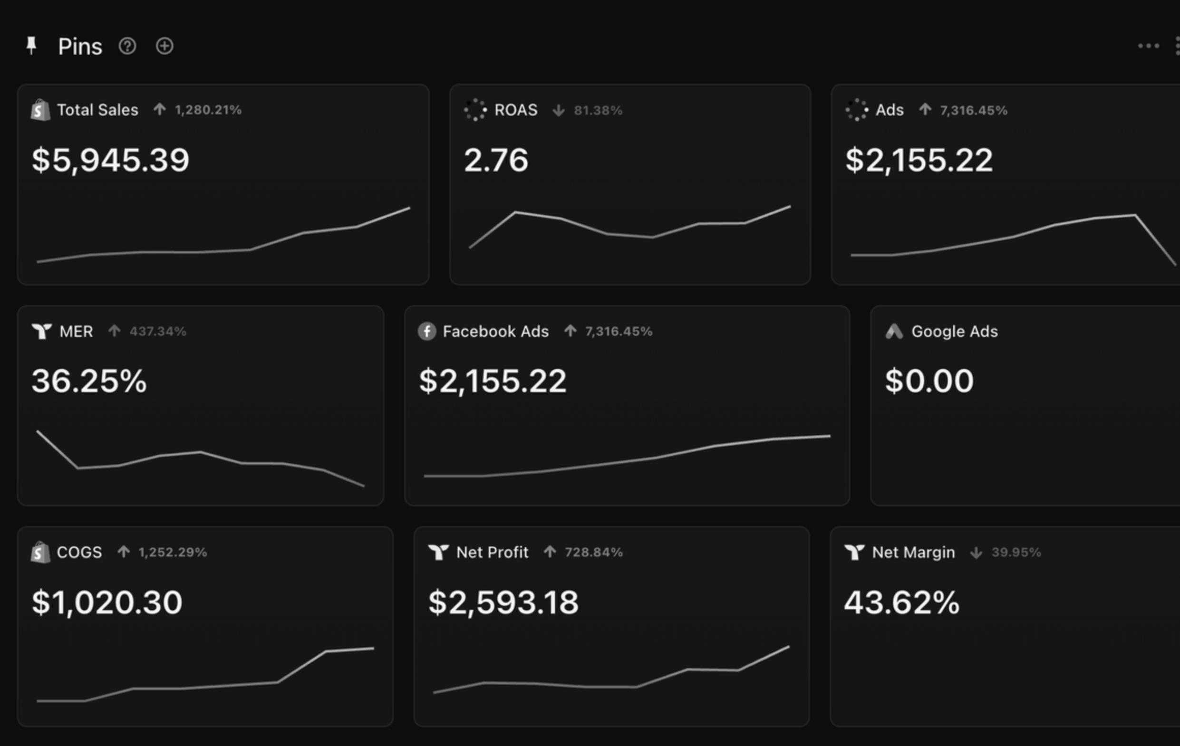Click the Facebook Ads $2,155.22 value

(493, 381)
